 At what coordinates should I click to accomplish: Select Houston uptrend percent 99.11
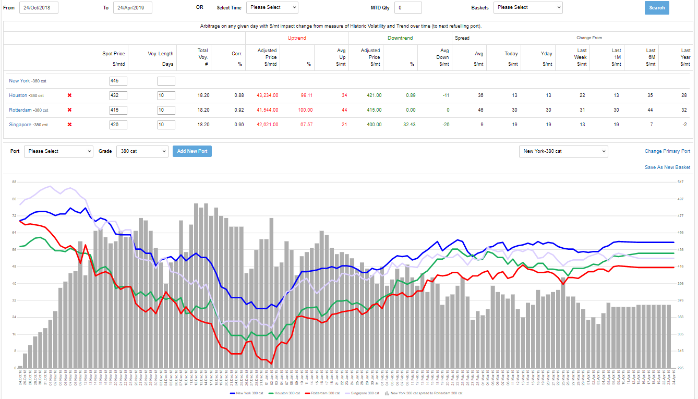coord(307,95)
